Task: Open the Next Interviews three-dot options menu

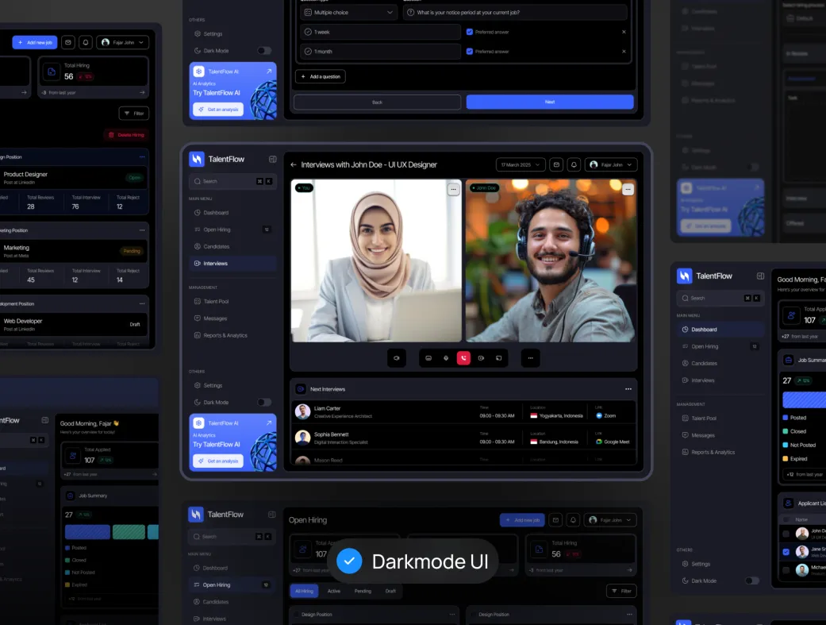Action: pos(628,389)
